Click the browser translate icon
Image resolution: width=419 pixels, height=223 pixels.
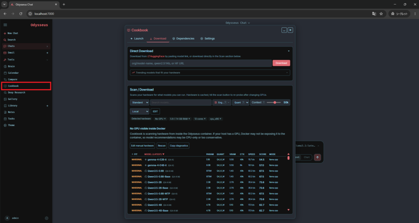click(x=374, y=14)
